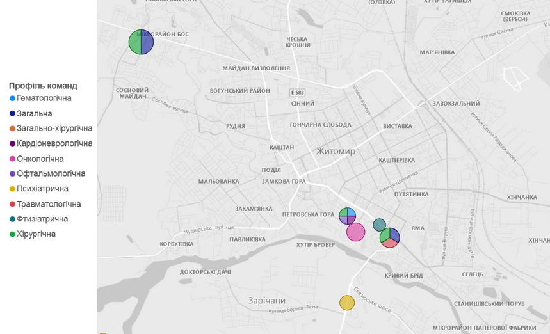The image size is (550, 334).
Task: Click the yellow Психіатрична circle near Зарічани
Action: [346, 303]
